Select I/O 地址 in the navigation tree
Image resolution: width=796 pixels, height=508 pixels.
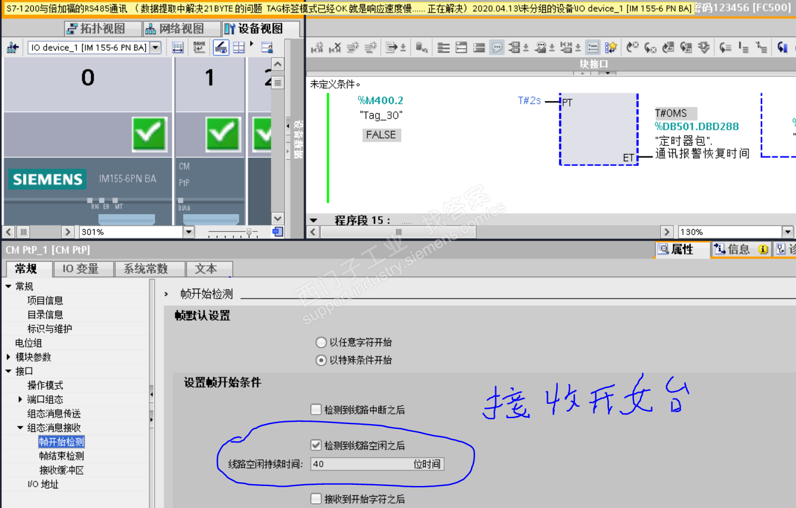tap(43, 485)
